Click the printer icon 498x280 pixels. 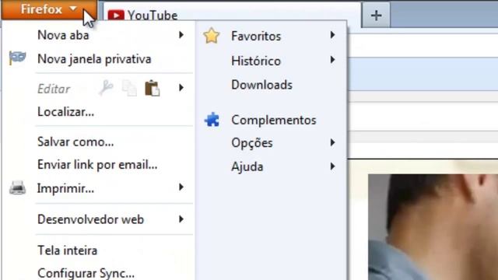pos(17,187)
